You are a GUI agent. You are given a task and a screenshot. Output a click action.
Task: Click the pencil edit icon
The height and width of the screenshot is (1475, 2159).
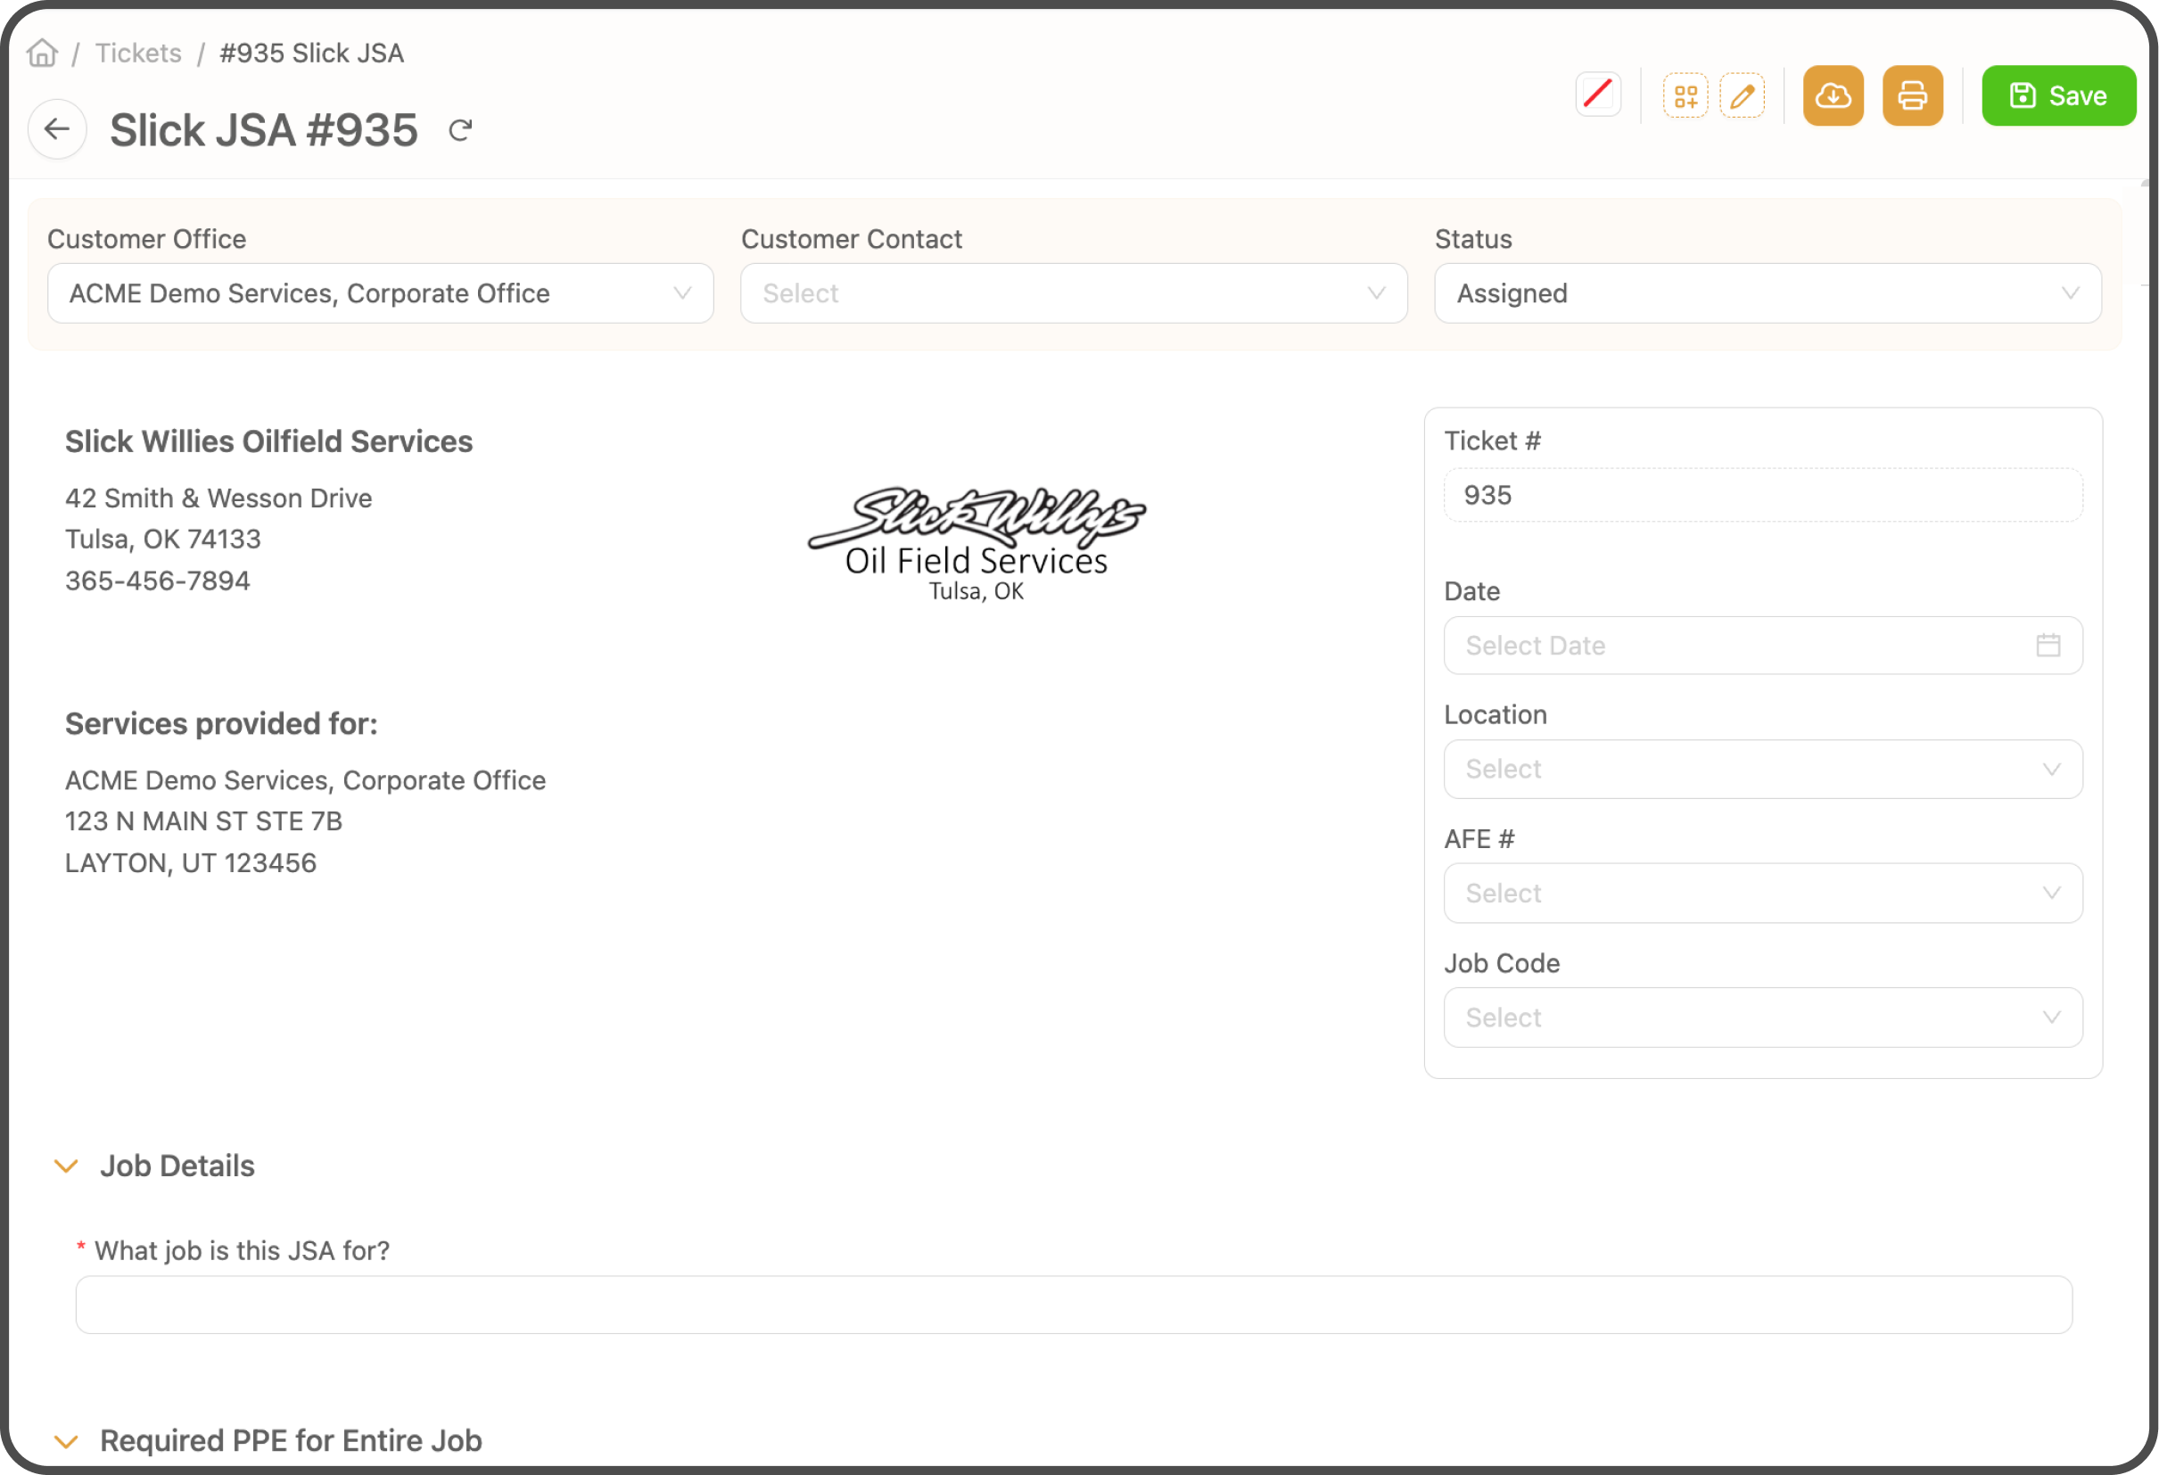tap(1743, 95)
